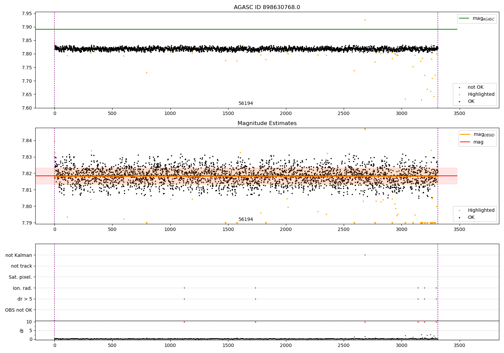504x353 pixels.
Task: Click the 'Ion. rad.' axis label
Action: click(x=23, y=288)
